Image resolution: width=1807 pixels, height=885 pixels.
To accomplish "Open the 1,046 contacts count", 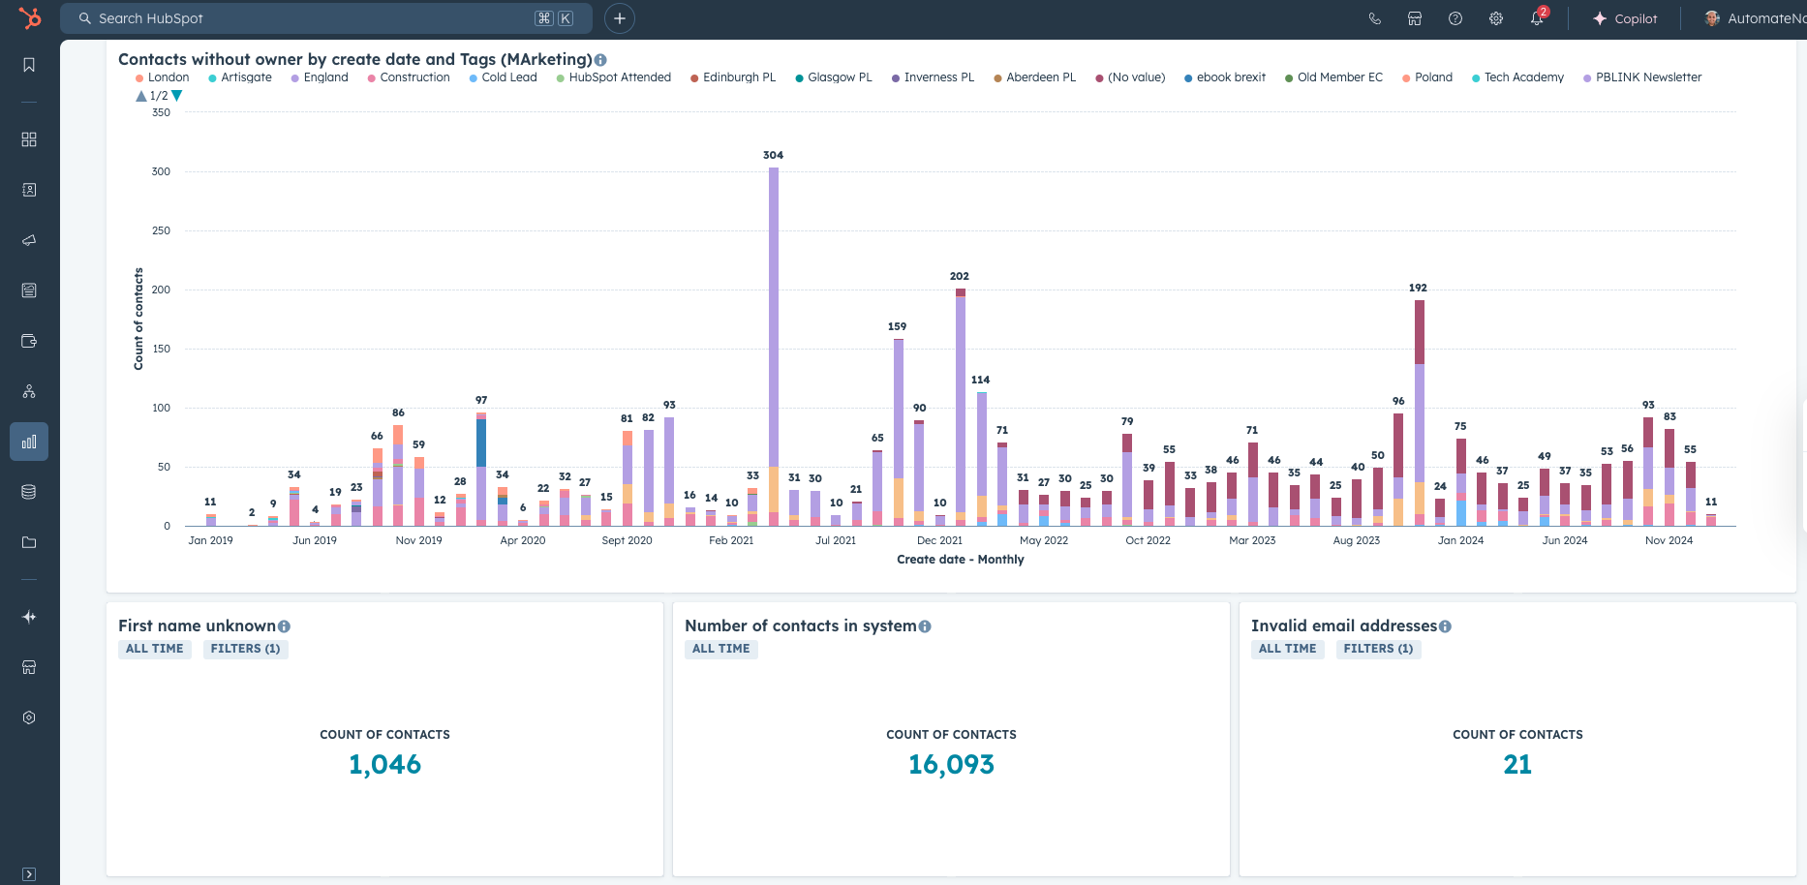I will click(384, 765).
